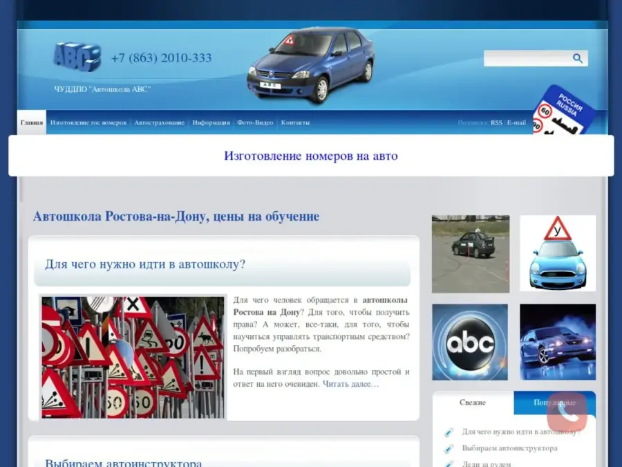Switch to the Свежие tab
This screenshot has width=622, height=467.
pos(473,403)
